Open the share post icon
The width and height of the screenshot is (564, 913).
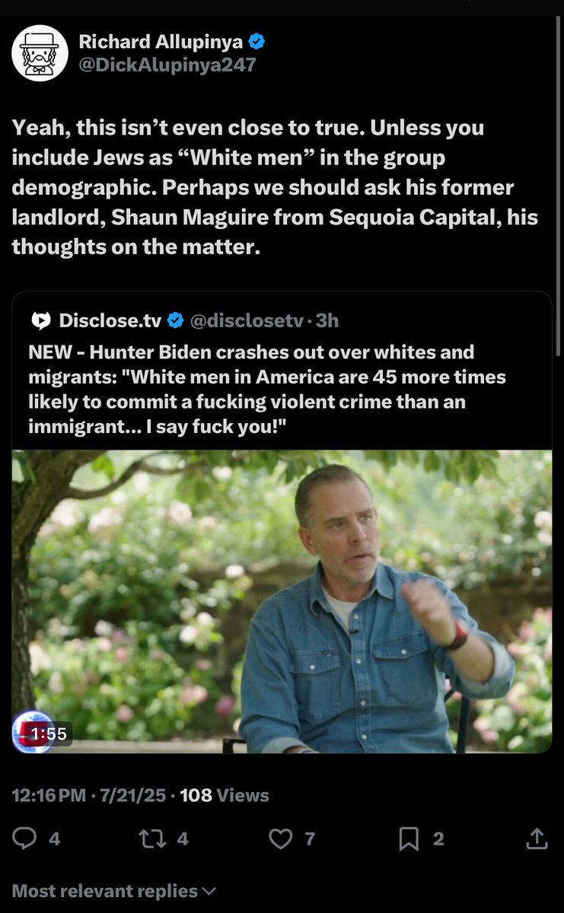[537, 838]
